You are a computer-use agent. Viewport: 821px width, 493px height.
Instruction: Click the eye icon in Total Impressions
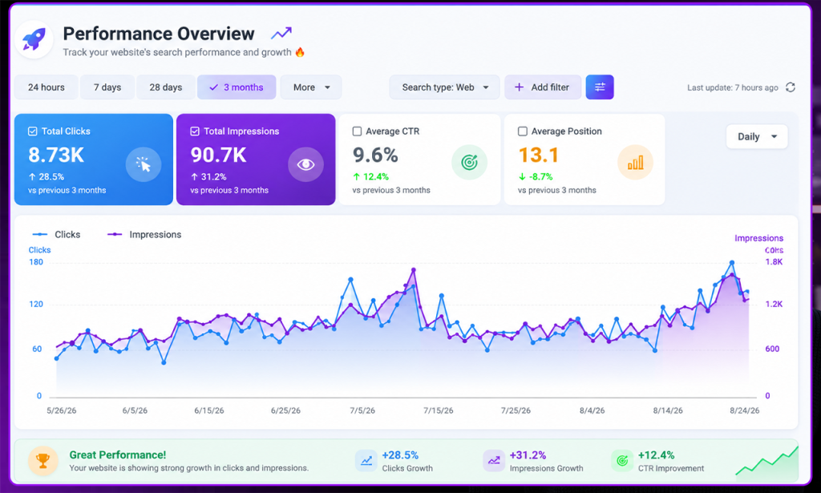305,164
